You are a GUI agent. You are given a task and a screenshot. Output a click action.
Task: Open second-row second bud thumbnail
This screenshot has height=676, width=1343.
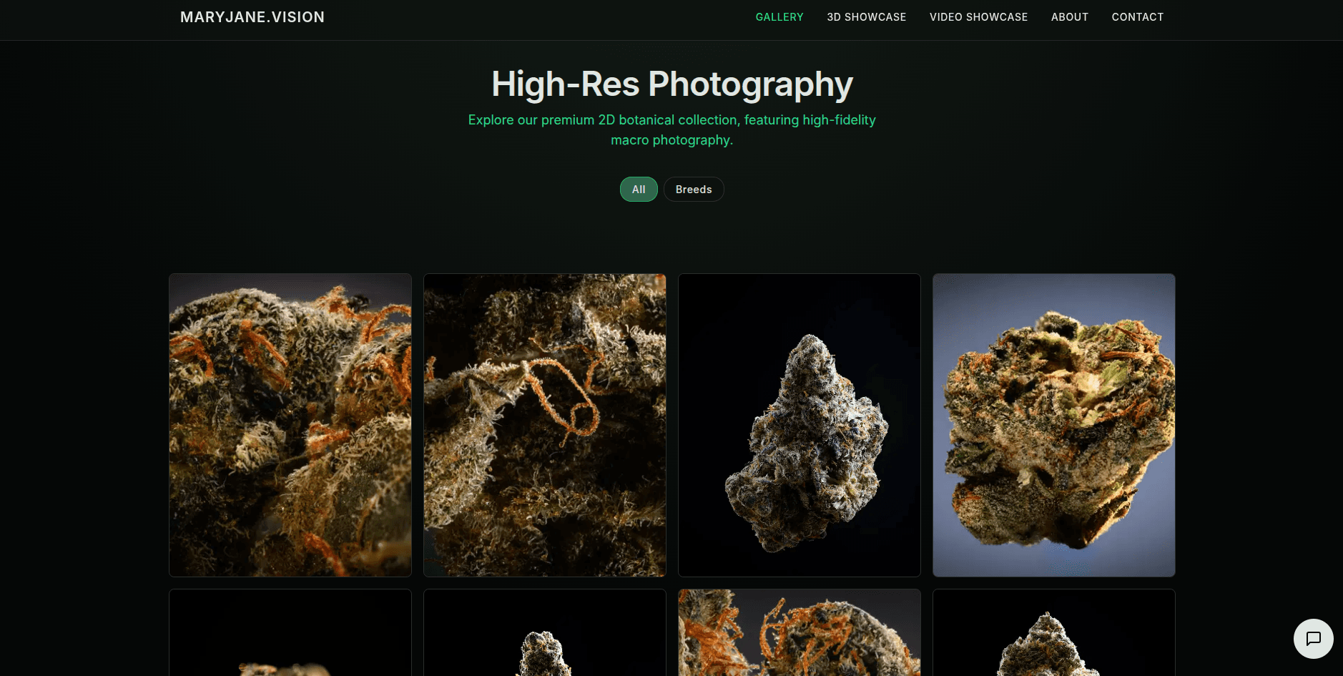point(545,632)
